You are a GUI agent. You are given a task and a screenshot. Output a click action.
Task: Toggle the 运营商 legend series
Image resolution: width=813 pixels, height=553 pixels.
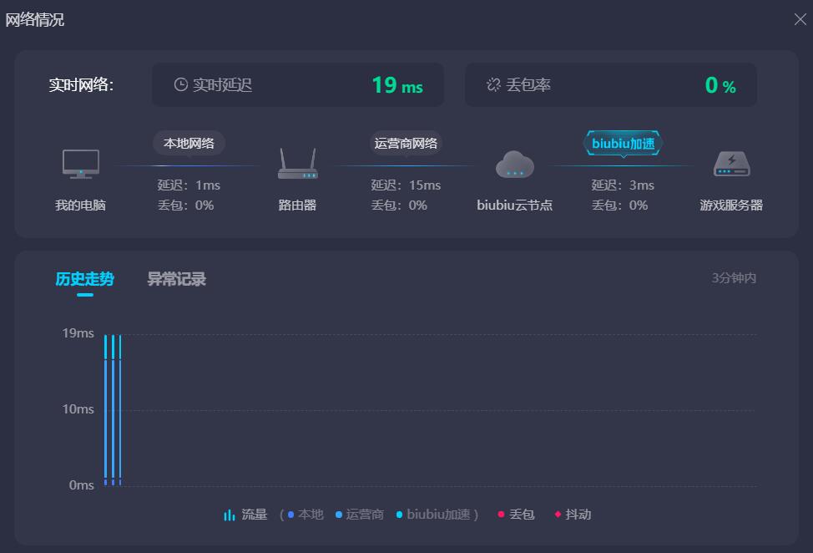pyautogui.click(x=359, y=515)
